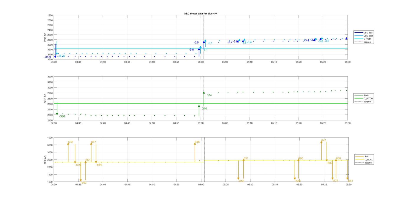Click the '04:40' tick under the Pitch plot
The width and height of the screenshot is (413, 204).
[x=103, y=123]
